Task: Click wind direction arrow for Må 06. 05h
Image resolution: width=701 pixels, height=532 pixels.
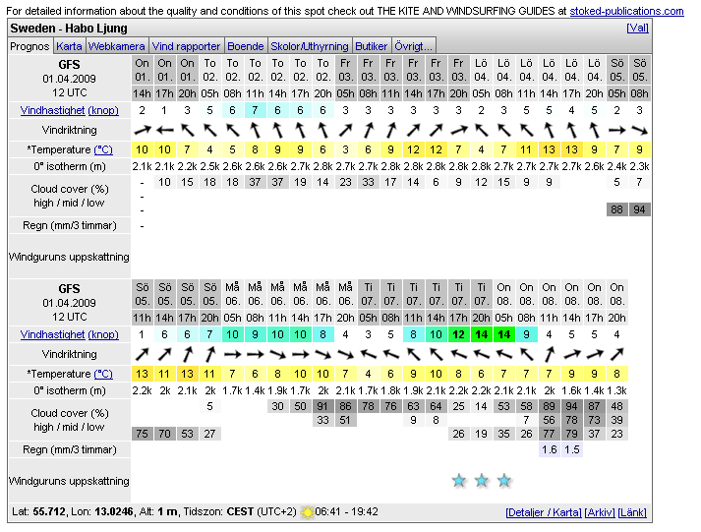Action: coord(232,354)
